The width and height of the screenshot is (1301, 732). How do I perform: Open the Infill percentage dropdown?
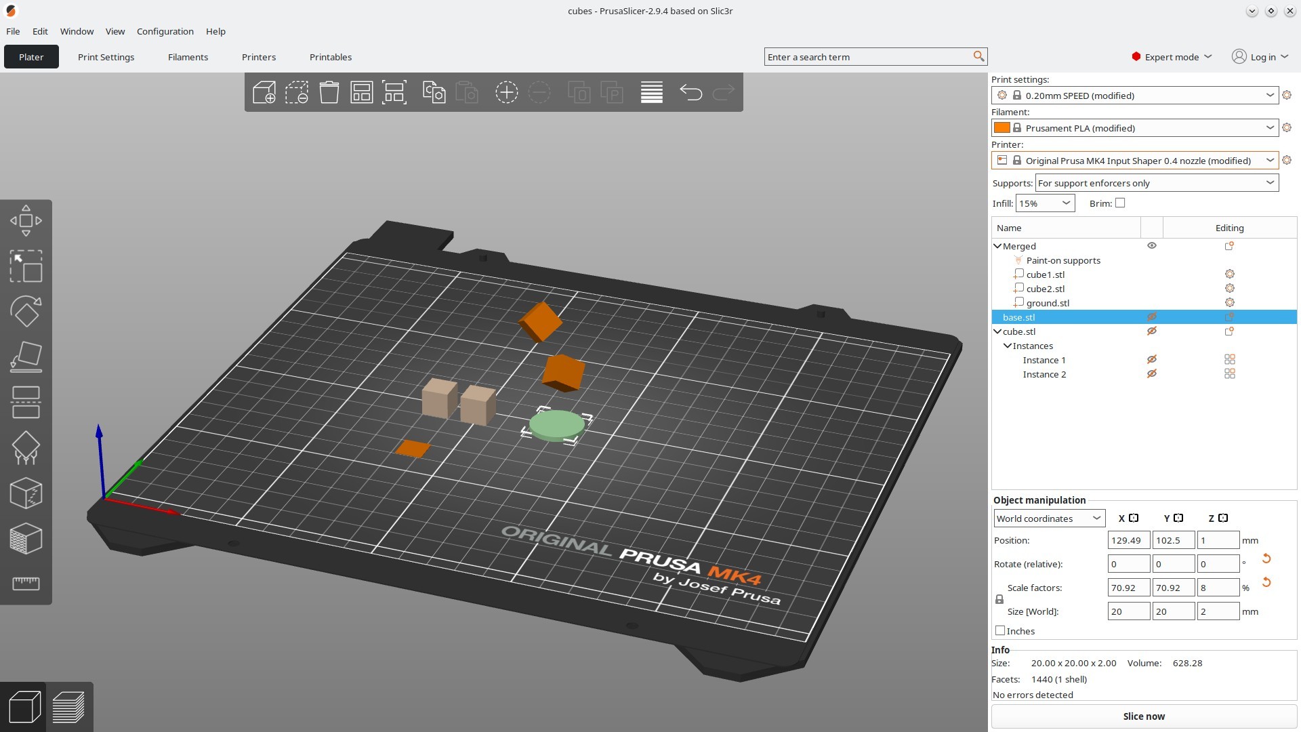point(1045,203)
